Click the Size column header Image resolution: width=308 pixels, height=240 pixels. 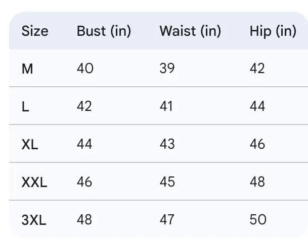(x=35, y=31)
